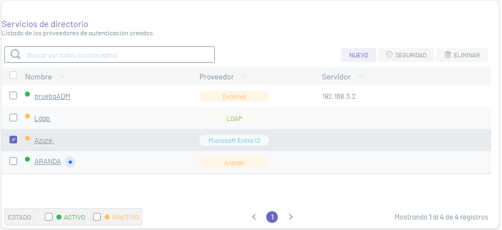Viewport: 502px width, 230px height.
Task: Go to previous page with left arrow
Action: (254, 217)
